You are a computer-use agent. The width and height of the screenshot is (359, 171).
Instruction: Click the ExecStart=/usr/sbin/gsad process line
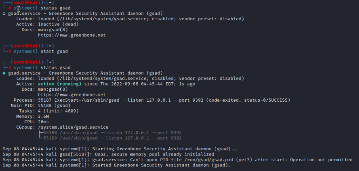(x=152, y=100)
